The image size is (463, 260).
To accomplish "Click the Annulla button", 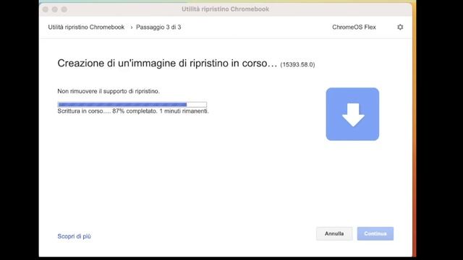I will (334, 233).
